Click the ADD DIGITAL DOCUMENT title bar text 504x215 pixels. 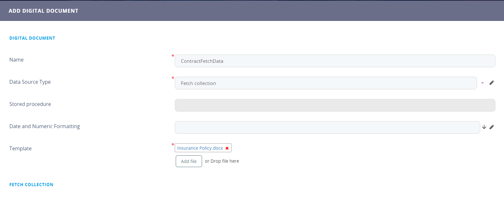pos(43,11)
